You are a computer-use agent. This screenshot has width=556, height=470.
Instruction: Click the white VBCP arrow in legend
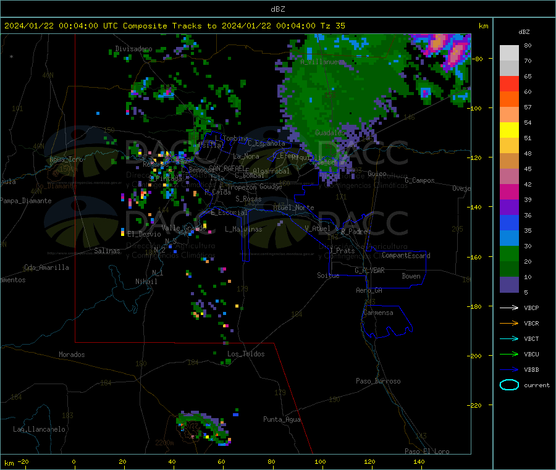pyautogui.click(x=509, y=308)
